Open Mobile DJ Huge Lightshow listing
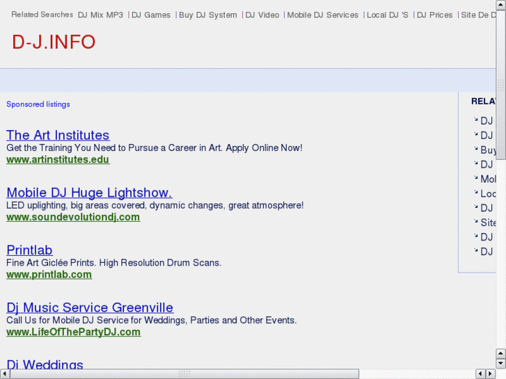506x379 pixels. [x=89, y=193]
